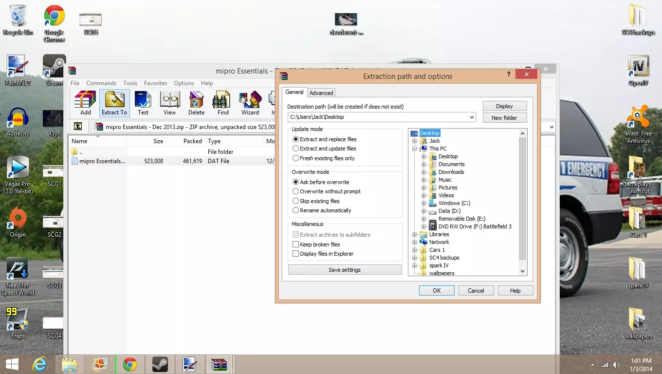Click the folder tree scrollbar down arrow
The height and width of the screenshot is (374, 662).
point(523,271)
